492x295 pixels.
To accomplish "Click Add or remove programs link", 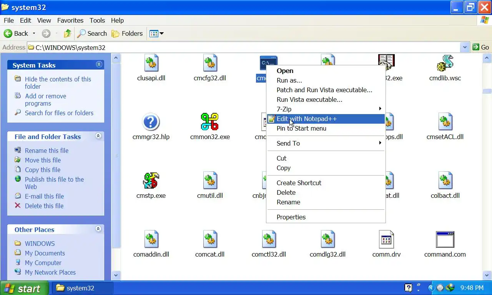I will coord(45,99).
